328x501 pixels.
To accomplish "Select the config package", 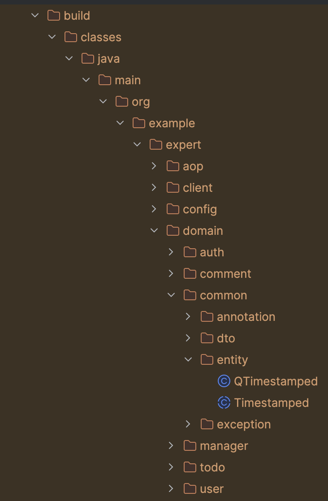I will click(200, 209).
